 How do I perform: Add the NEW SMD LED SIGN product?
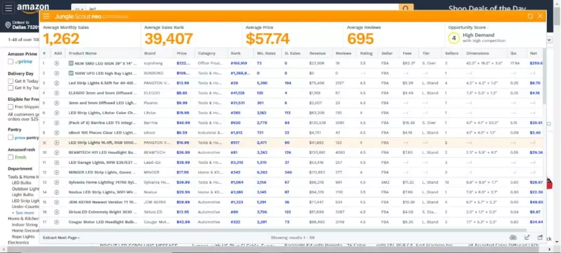click(x=57, y=63)
